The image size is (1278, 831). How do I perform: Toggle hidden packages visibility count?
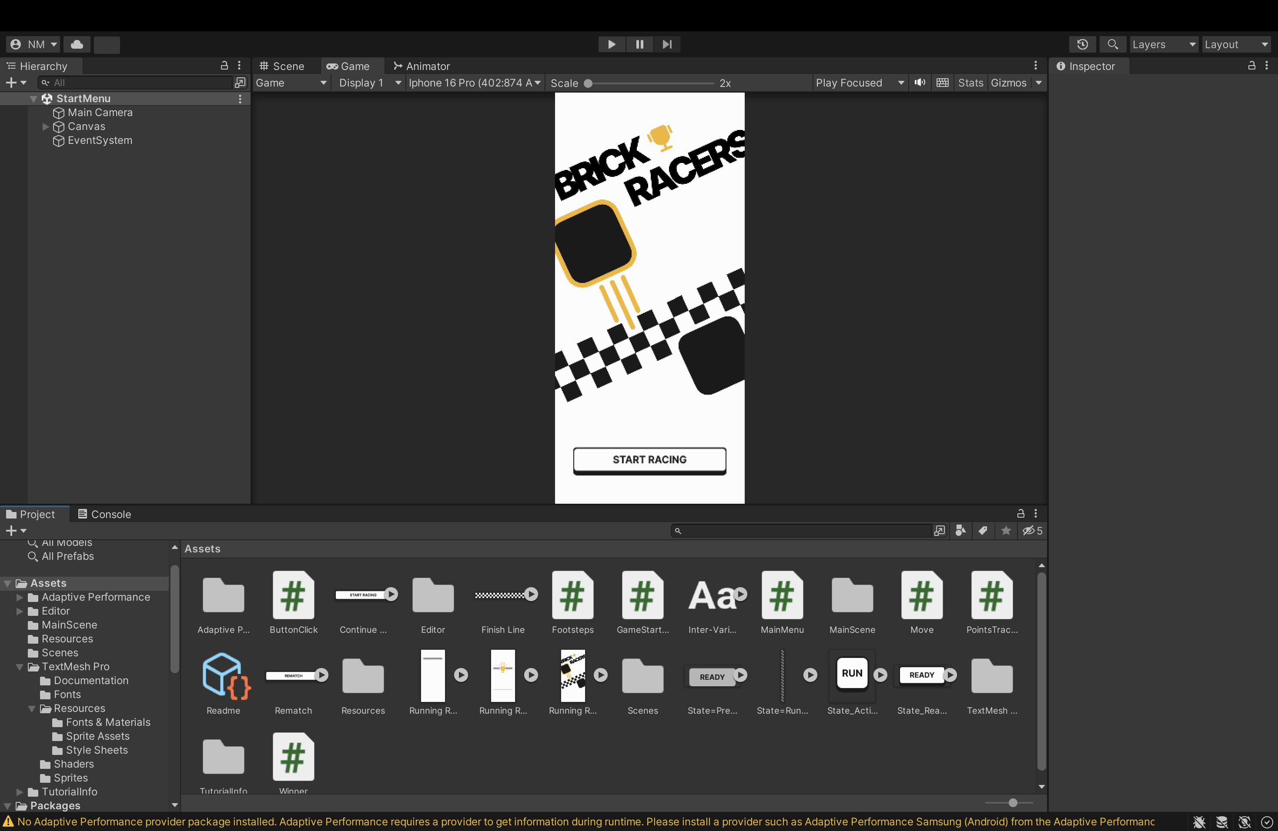coord(1032,531)
